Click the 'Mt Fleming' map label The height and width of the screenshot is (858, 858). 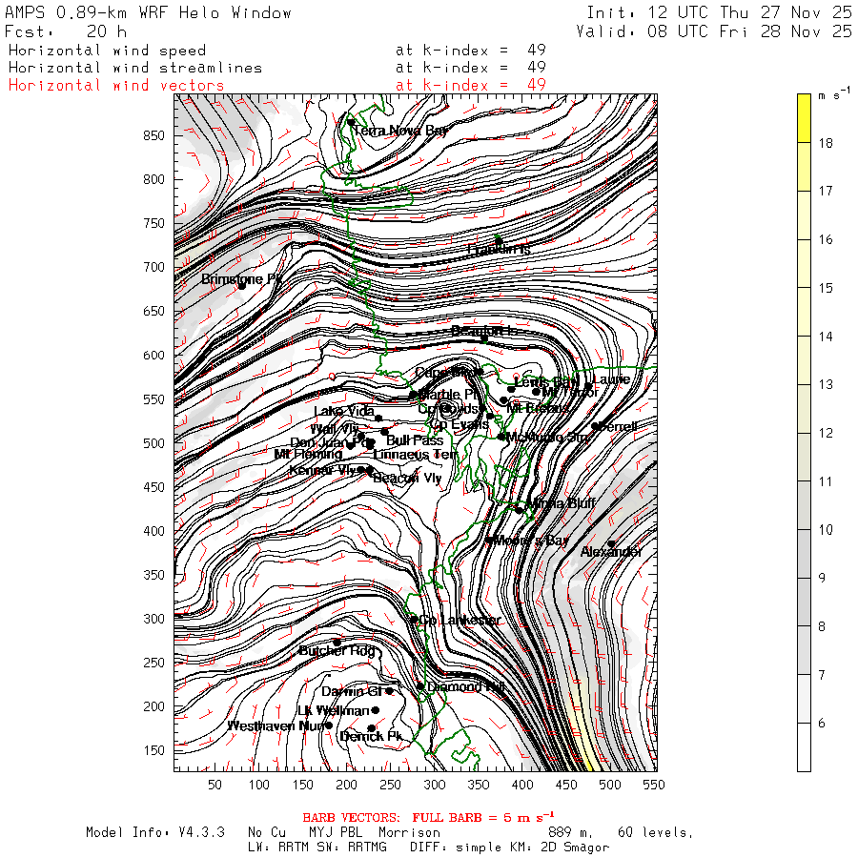pyautogui.click(x=308, y=454)
